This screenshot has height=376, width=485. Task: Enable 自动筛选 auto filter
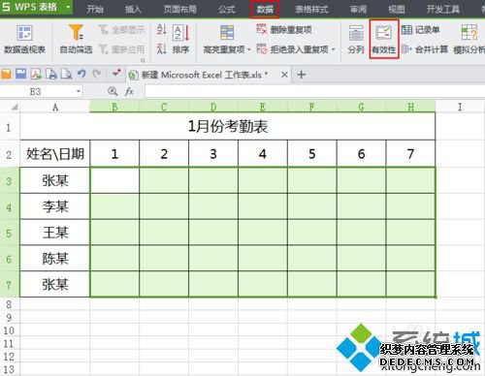click(x=77, y=39)
